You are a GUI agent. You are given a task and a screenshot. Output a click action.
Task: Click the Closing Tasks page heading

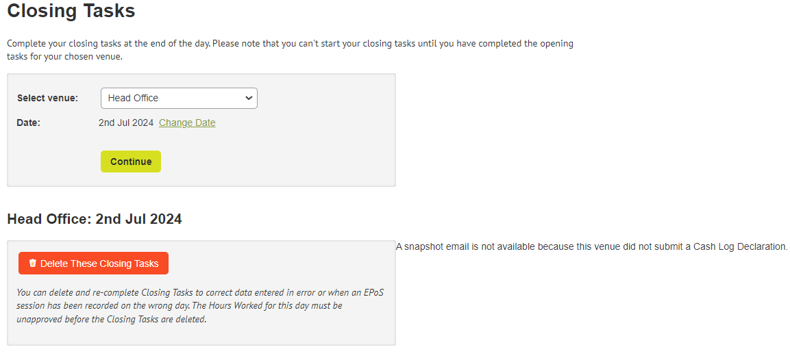(x=71, y=11)
